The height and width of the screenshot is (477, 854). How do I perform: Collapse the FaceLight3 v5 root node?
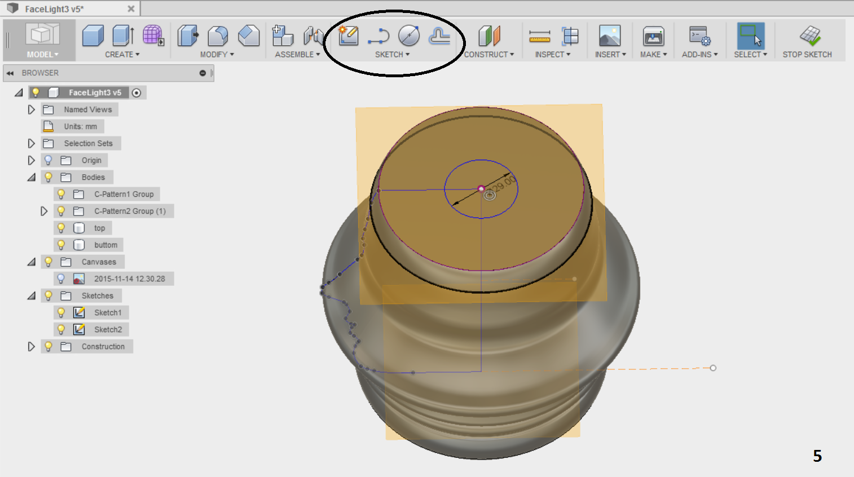tap(19, 92)
